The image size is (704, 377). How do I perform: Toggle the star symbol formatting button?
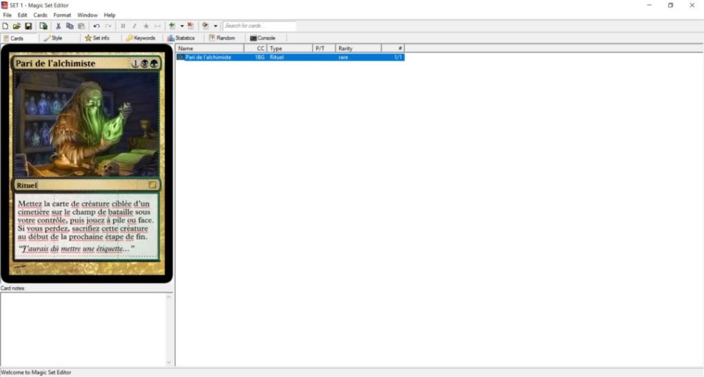(x=146, y=26)
